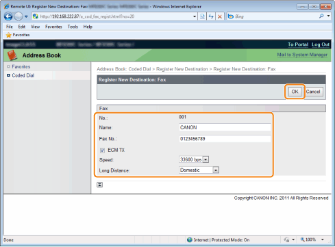Click the zoom magnifier icon in status bar
Image resolution: width=335 pixels, height=247 pixels.
pos(303,239)
